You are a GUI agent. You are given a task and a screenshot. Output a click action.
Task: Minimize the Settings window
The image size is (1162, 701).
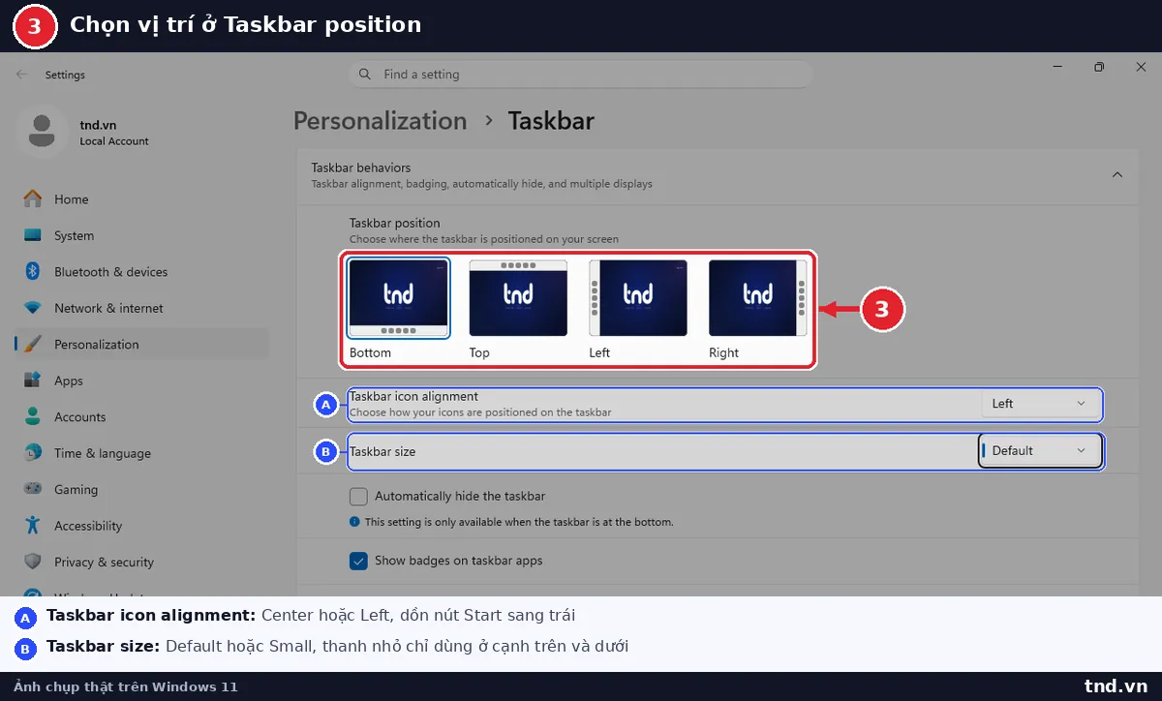point(1058,67)
